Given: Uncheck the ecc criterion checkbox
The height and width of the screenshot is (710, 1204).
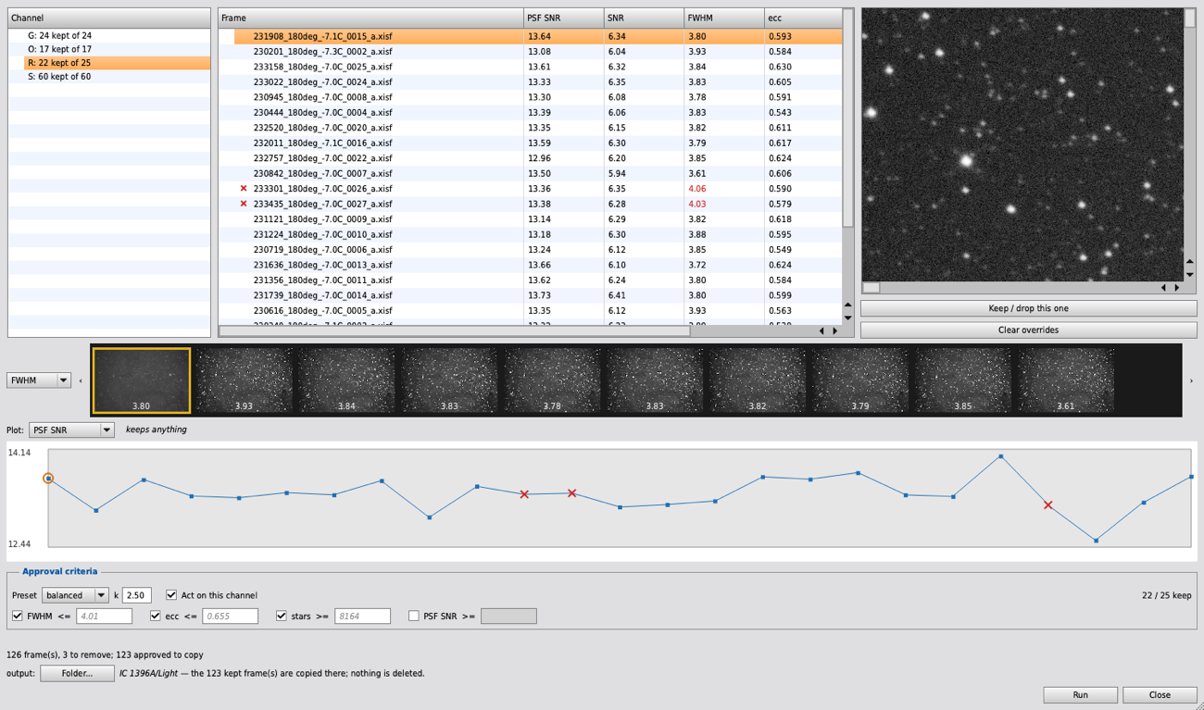Looking at the screenshot, I should coord(156,617).
